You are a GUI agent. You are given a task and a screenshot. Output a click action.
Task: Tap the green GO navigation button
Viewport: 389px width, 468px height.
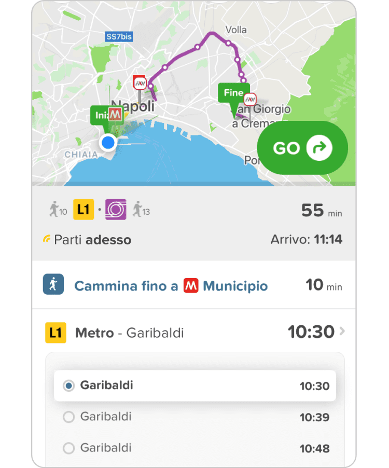pyautogui.click(x=303, y=148)
